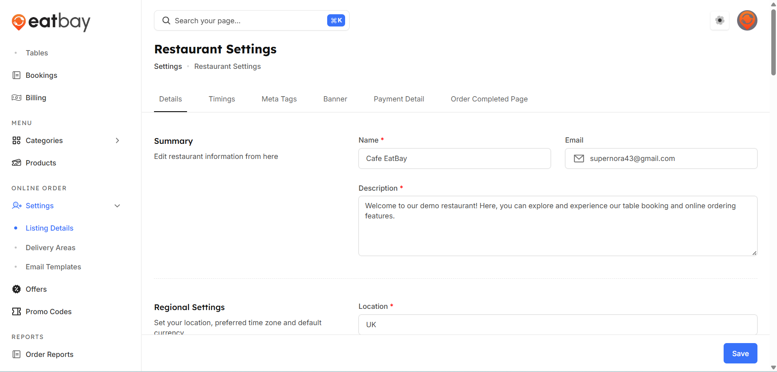Switch to the Payment Detail tab
This screenshot has width=777, height=372.
coord(398,99)
